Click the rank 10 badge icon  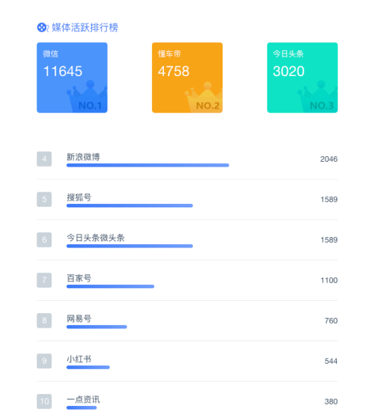44,401
